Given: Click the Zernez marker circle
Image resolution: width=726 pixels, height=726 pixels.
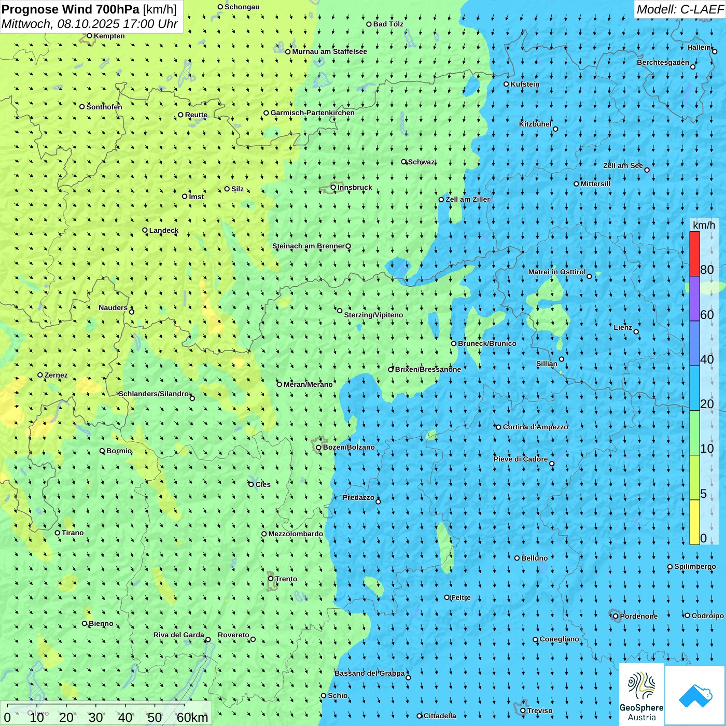Looking at the screenshot, I should 40,375.
